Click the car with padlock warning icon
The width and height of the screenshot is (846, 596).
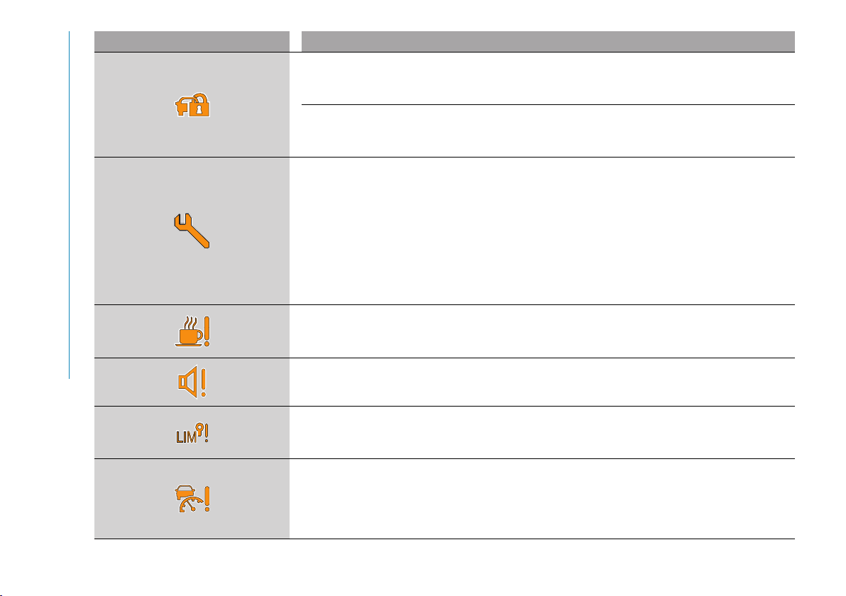click(191, 105)
